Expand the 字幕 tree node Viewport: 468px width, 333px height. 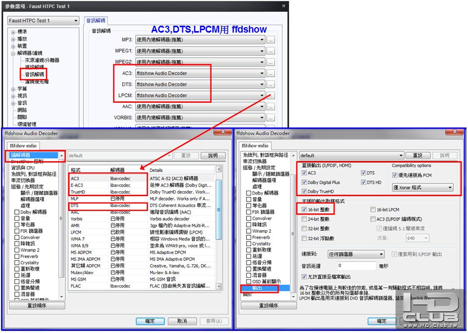(13, 89)
